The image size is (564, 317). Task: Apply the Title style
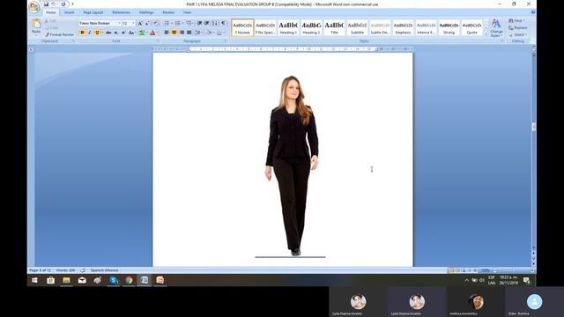[334, 27]
